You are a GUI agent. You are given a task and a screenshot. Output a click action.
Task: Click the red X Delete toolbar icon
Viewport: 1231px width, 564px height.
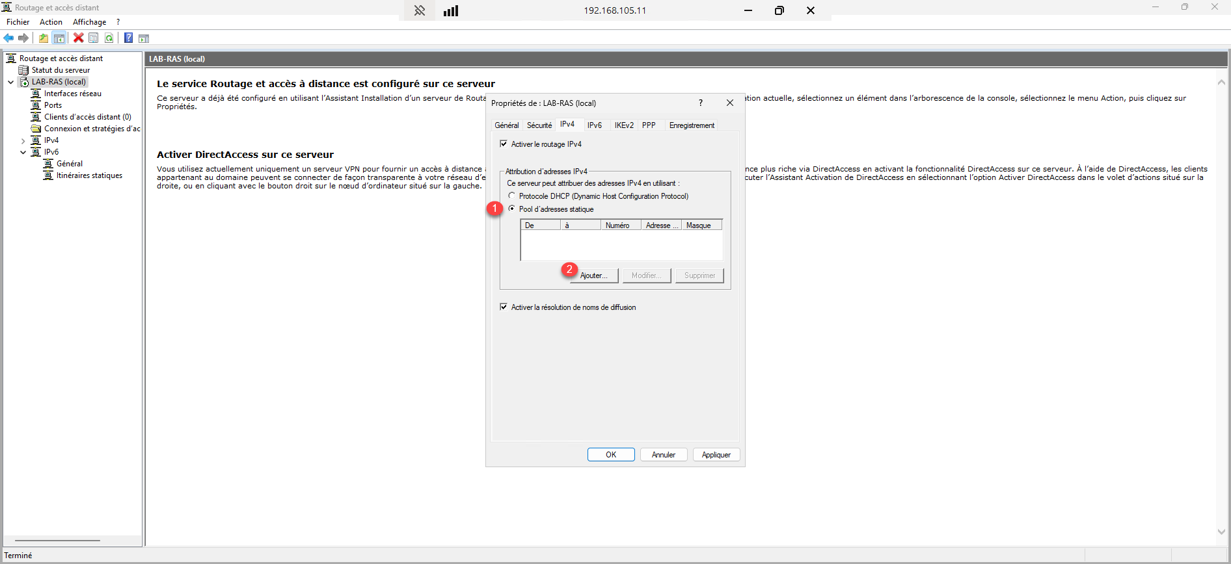(x=79, y=38)
